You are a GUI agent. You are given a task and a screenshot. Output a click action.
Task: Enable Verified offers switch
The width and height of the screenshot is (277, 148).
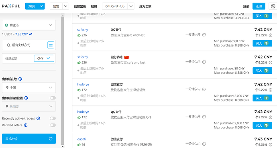pyautogui.click(x=53, y=125)
